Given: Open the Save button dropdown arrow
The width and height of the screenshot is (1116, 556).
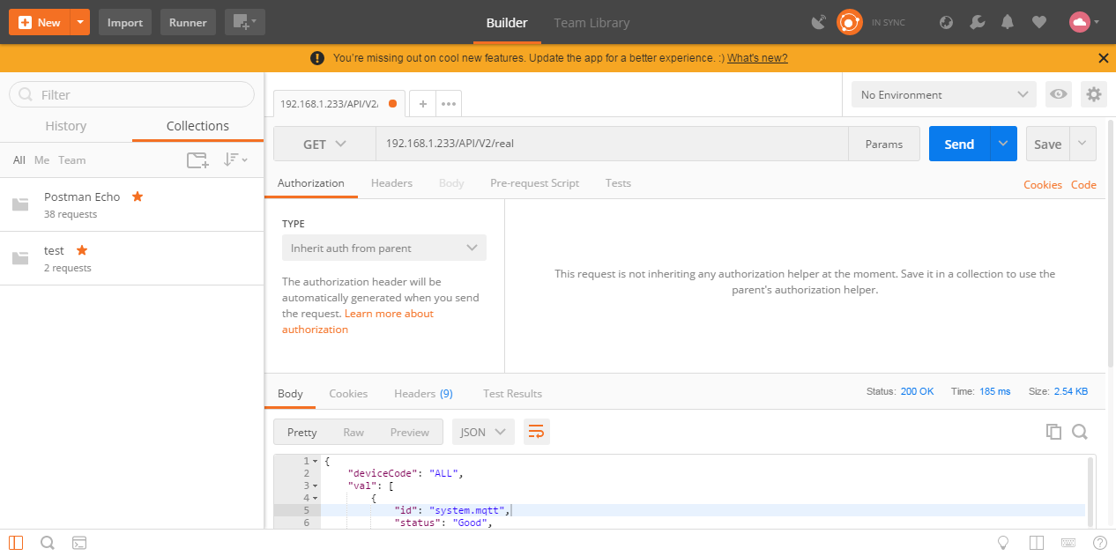Looking at the screenshot, I should [x=1083, y=145].
